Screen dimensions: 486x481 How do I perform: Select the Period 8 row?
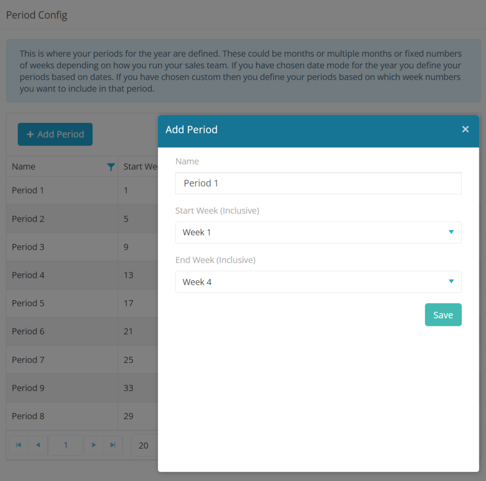coord(82,416)
